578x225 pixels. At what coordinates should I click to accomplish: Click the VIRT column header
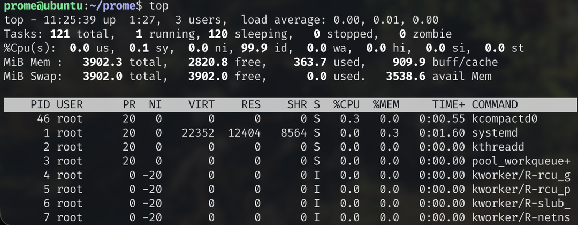201,104
